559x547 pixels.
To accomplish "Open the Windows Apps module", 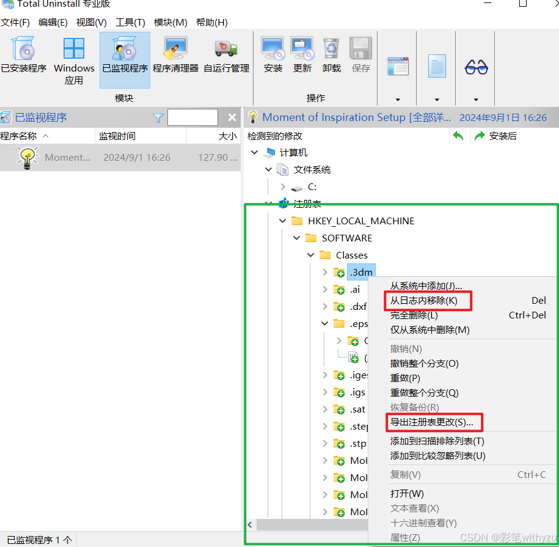I will pos(74,61).
